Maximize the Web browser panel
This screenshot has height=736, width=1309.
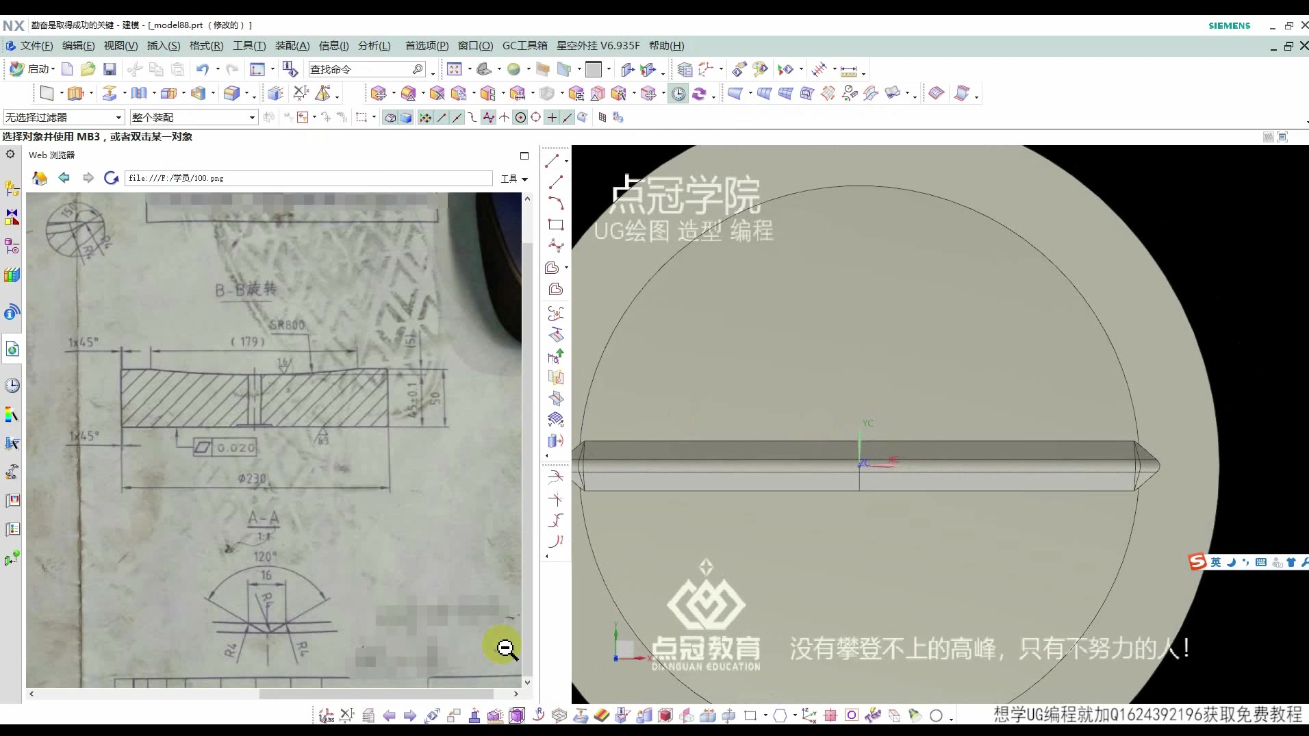pyautogui.click(x=524, y=155)
